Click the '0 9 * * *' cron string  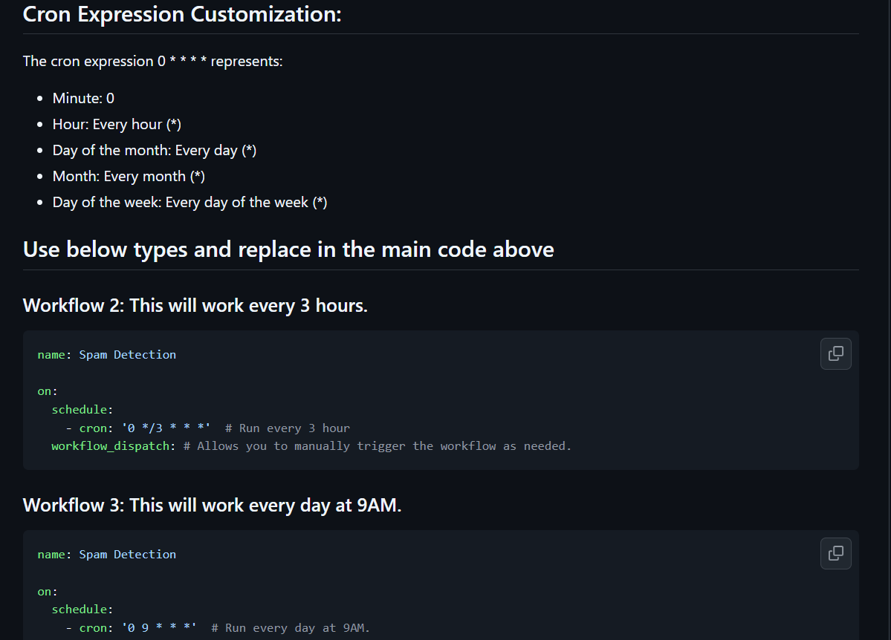pos(159,628)
